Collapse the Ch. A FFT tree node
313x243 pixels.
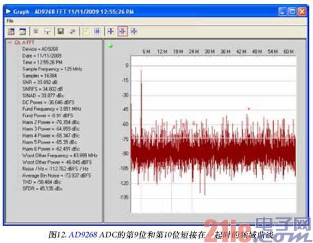point(10,42)
